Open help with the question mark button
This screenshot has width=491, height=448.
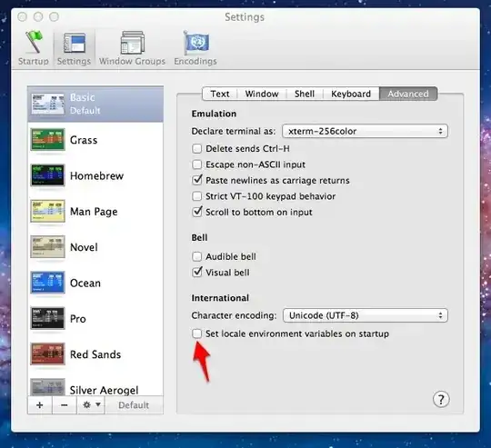[x=441, y=399]
